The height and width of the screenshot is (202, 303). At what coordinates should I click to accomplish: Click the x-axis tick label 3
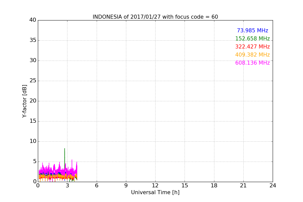(67, 186)
